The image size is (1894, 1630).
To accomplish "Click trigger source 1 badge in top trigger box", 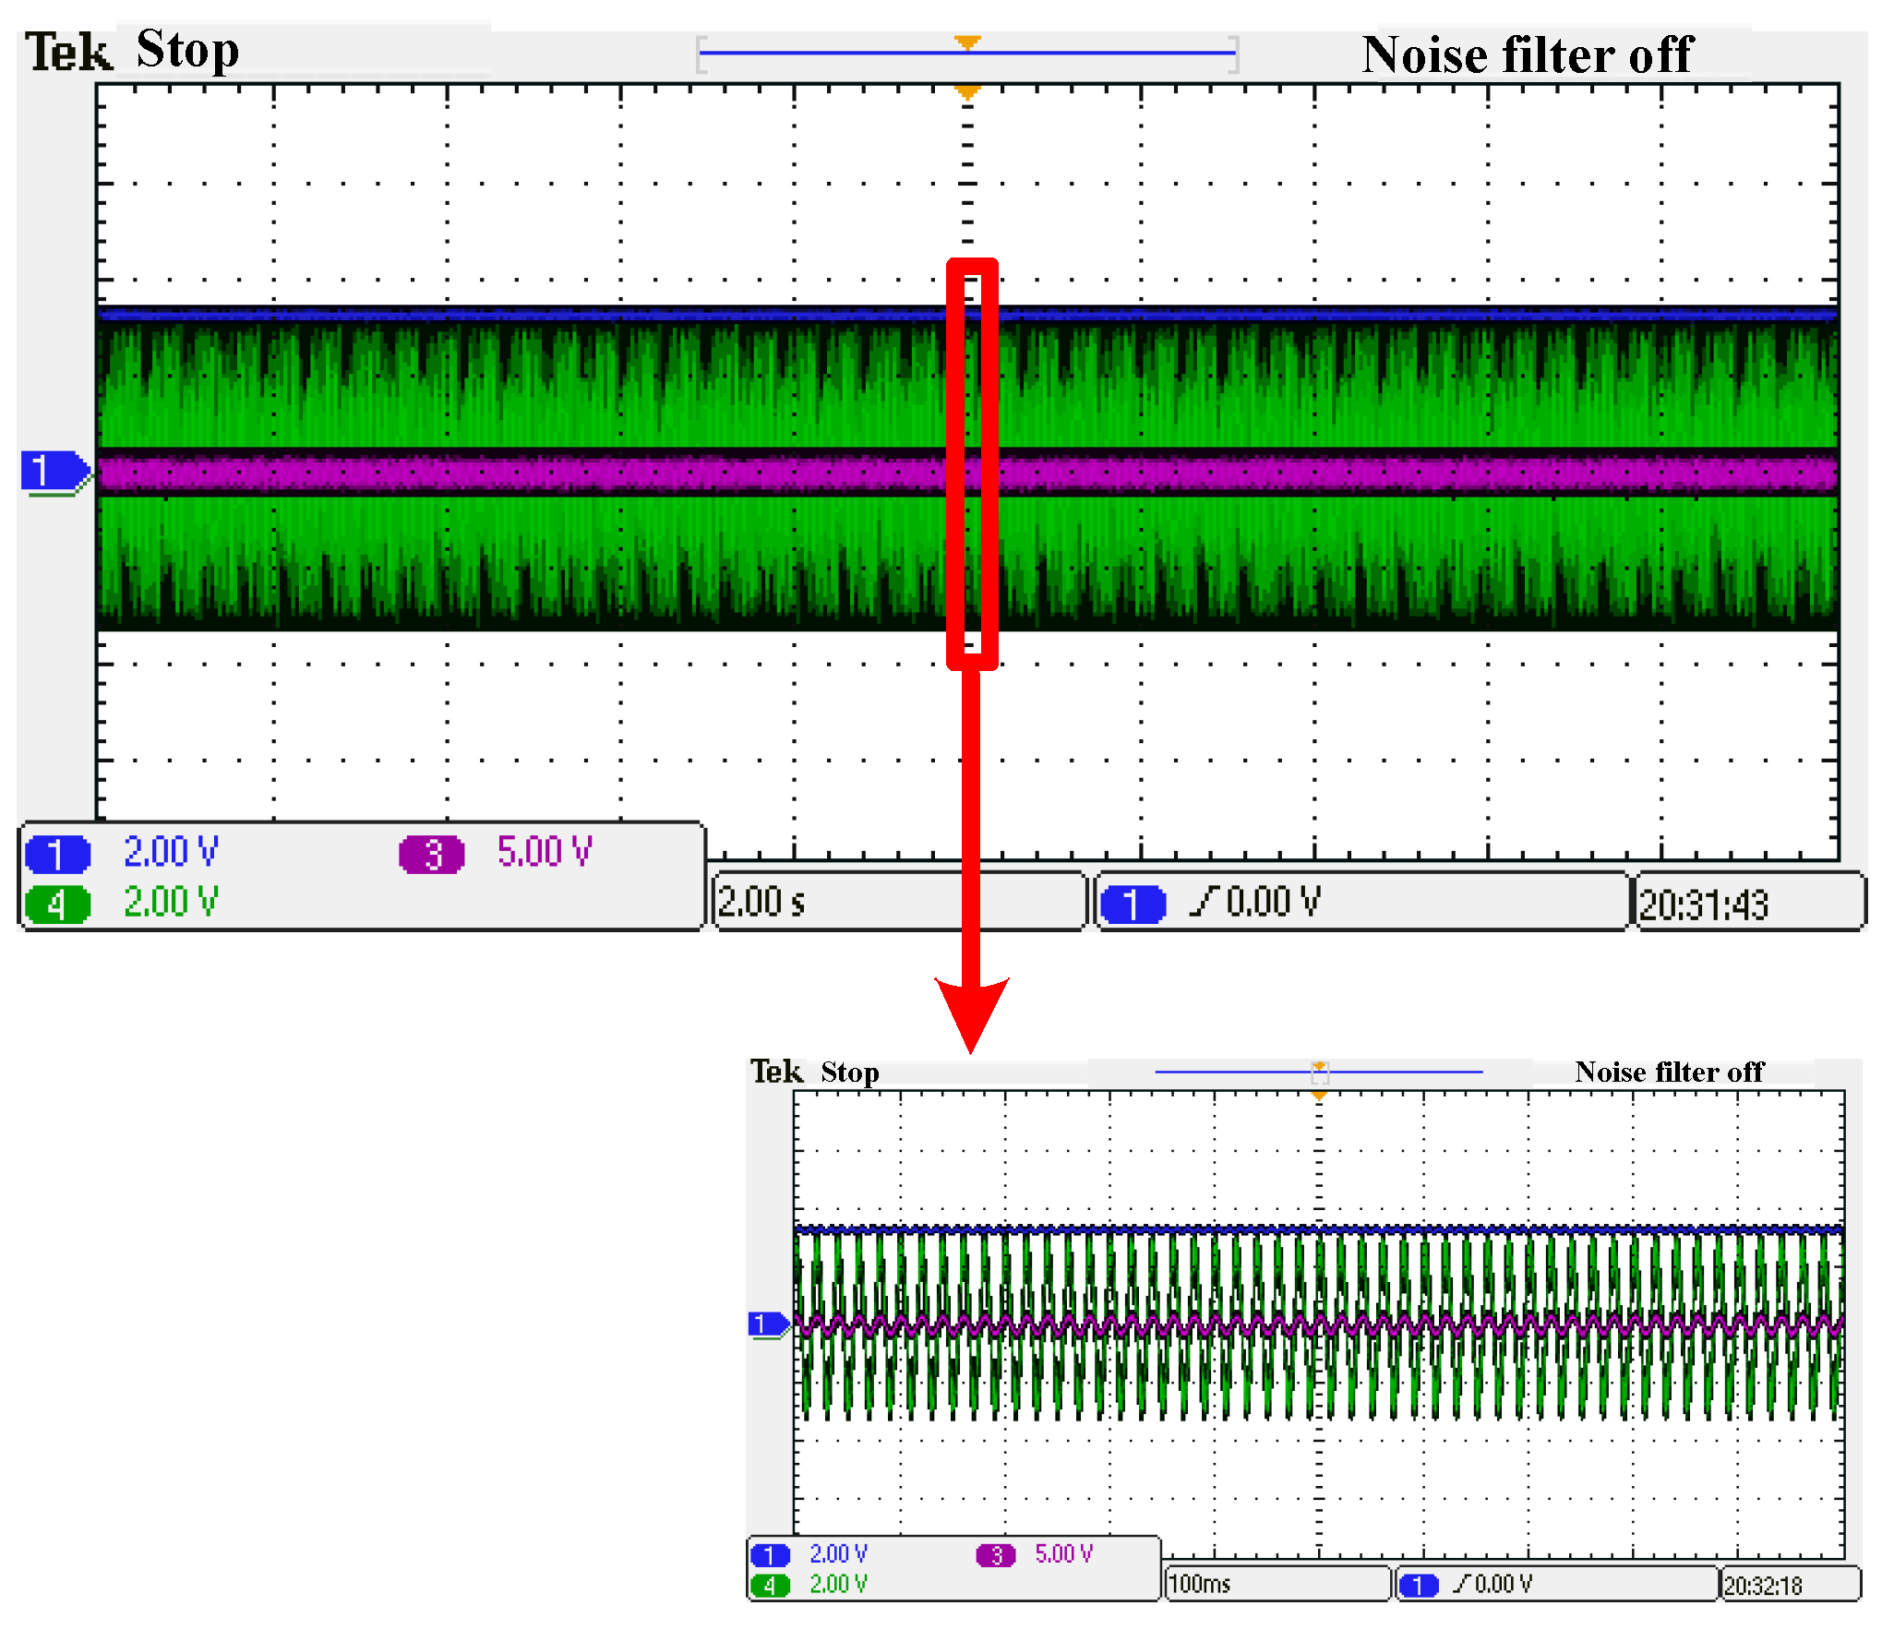I will [1133, 904].
